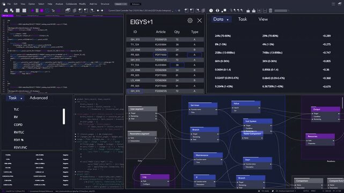This screenshot has height=193, width=344.
Task: Open the Structure menu
Action: click(x=105, y=4)
